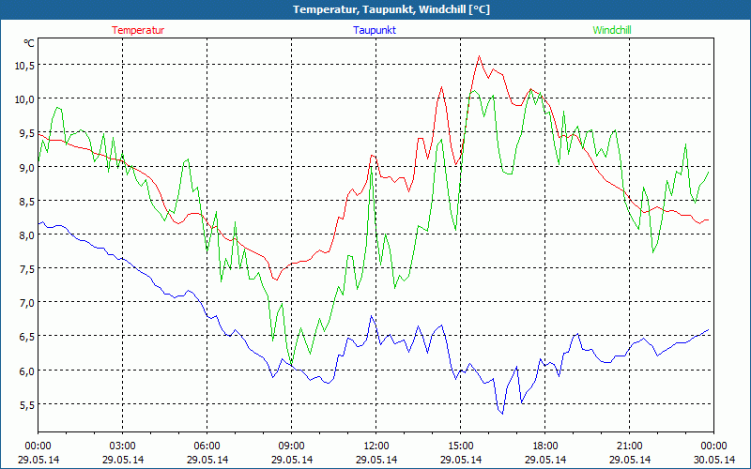Select the 5,5 y-axis value label
Image resolution: width=751 pixels, height=469 pixels.
tap(24, 405)
